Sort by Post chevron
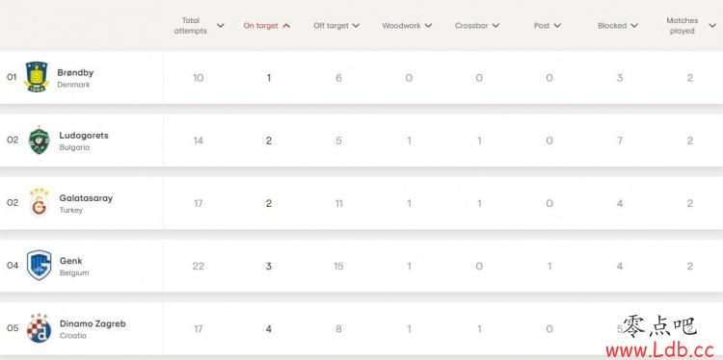 pos(557,26)
